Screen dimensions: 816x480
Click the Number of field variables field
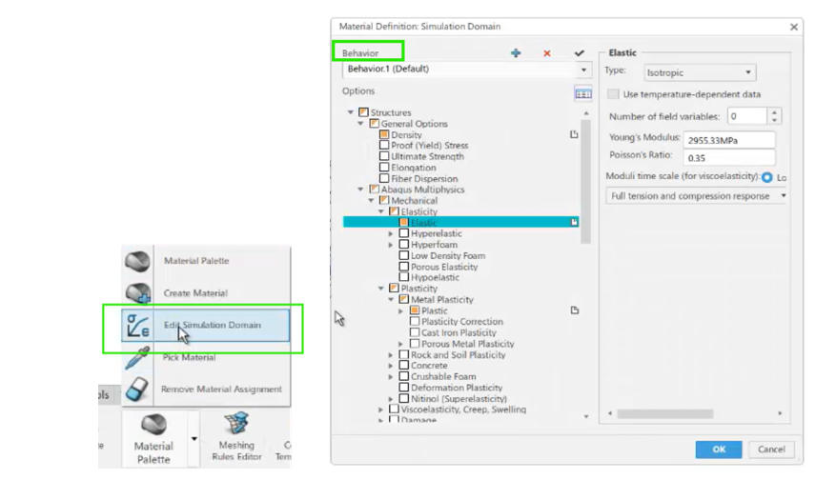pyautogui.click(x=746, y=116)
